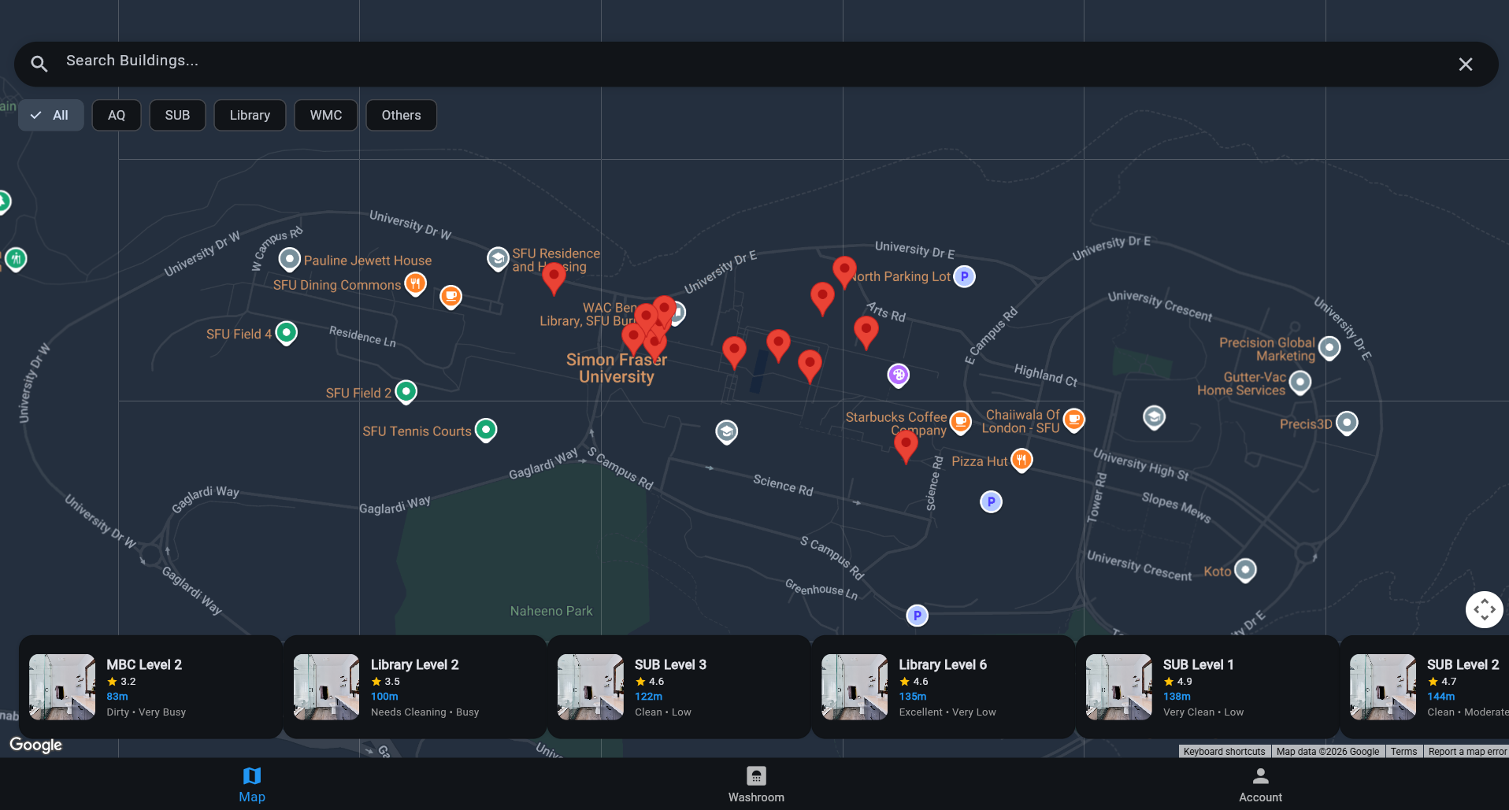The width and height of the screenshot is (1509, 810).
Task: Select the parking icon near Tower Rd
Action: click(991, 501)
